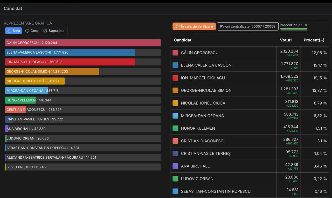Click the PV-uri centralizate counter badge
332x198 pixels.
click(x=247, y=26)
